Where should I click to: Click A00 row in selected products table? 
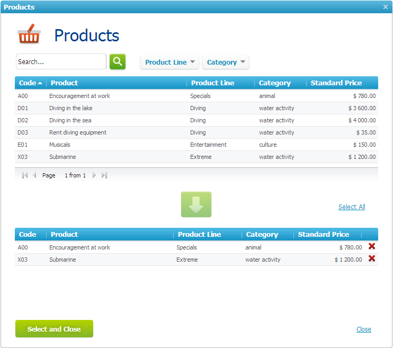[196, 247]
